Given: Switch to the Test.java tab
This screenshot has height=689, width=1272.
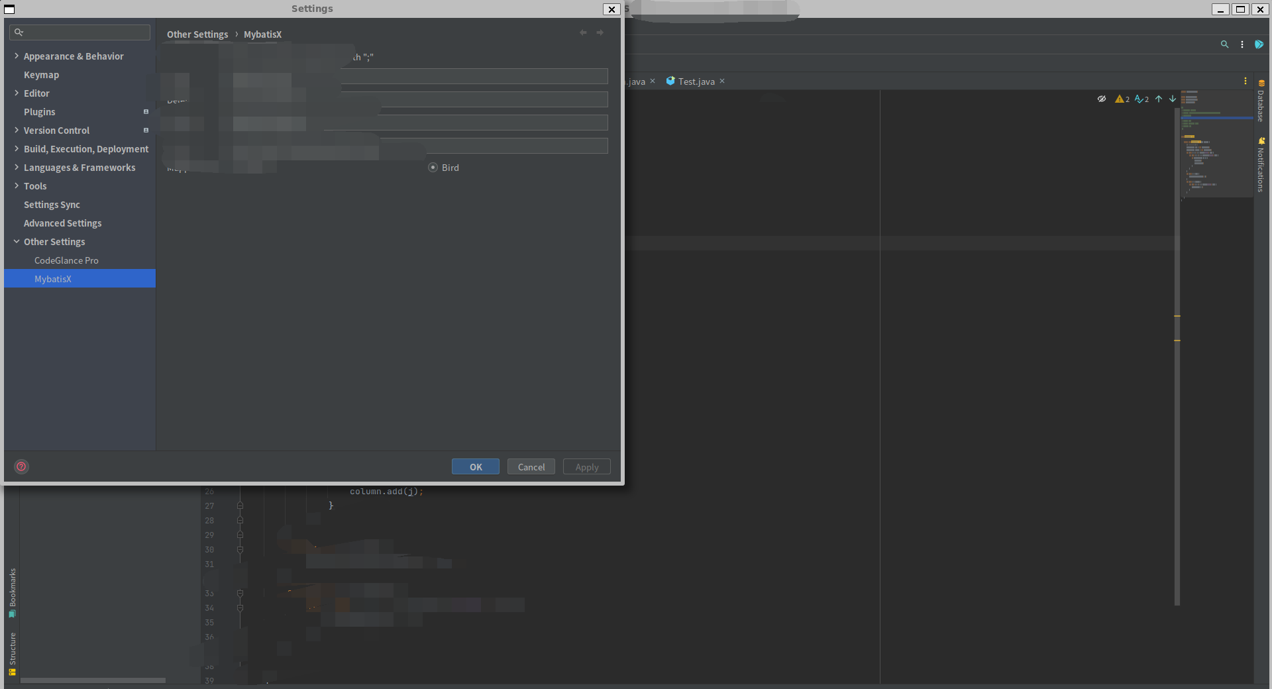Looking at the screenshot, I should tap(694, 81).
